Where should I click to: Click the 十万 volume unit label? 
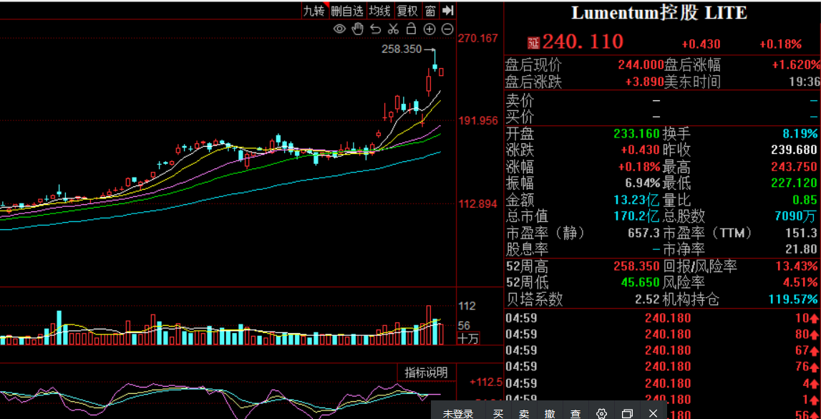[468, 338]
